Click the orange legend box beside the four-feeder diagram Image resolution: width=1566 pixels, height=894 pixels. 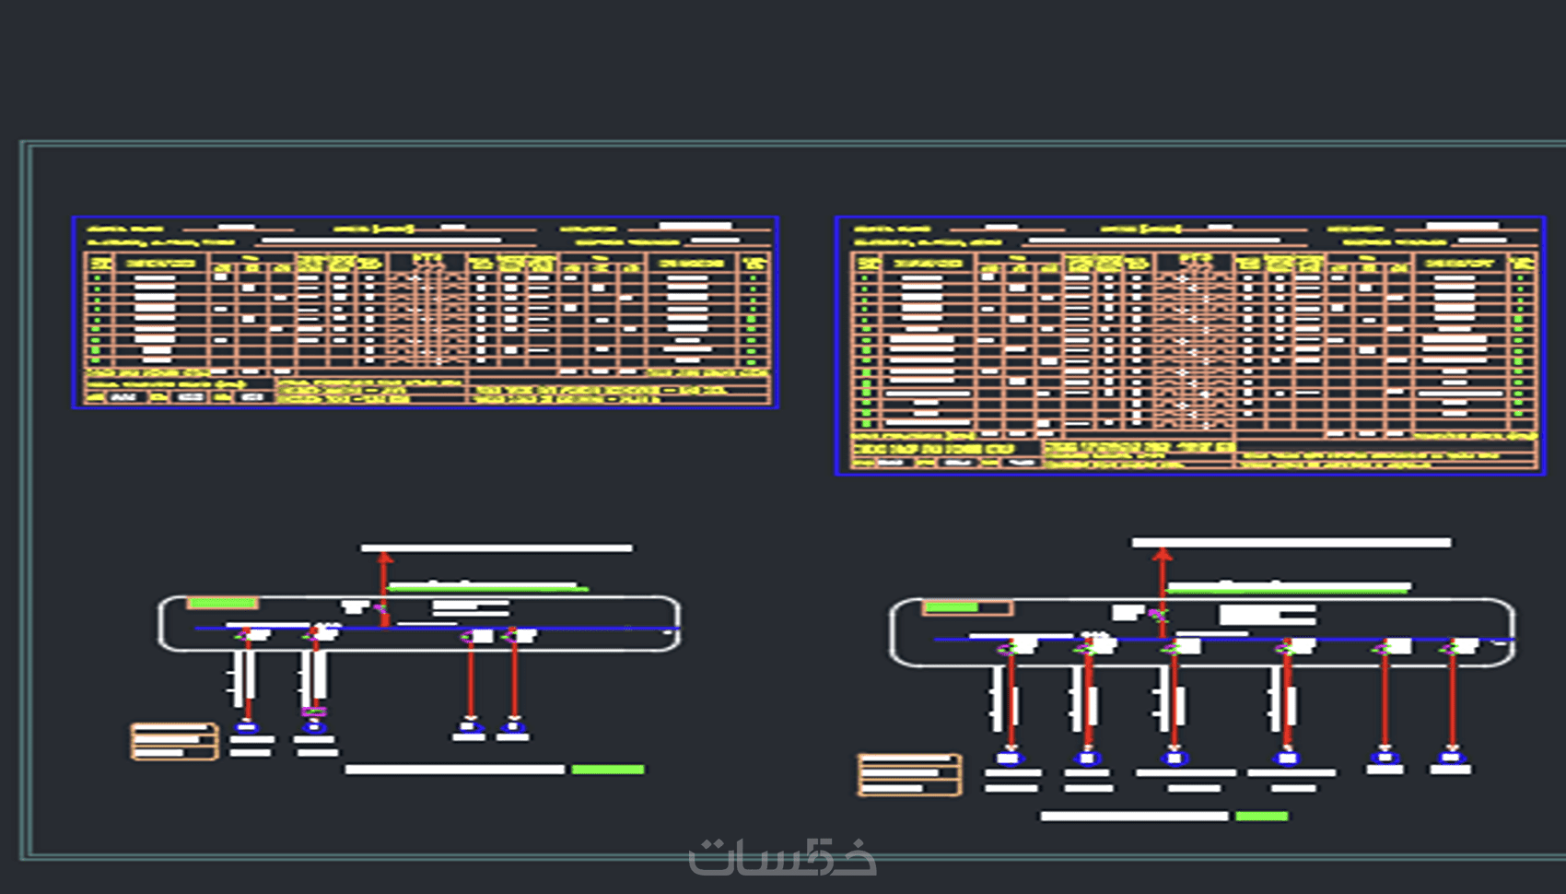[x=174, y=742]
